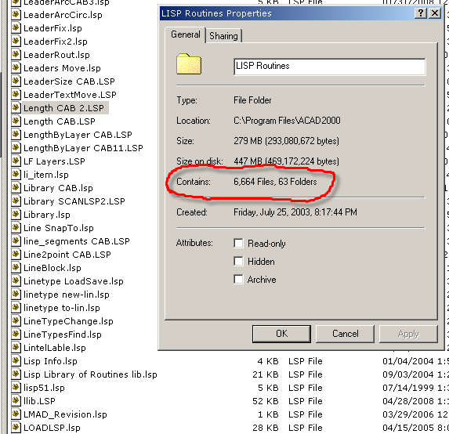Toggle the Archive attribute checkbox
This screenshot has width=449, height=434.
238,280
